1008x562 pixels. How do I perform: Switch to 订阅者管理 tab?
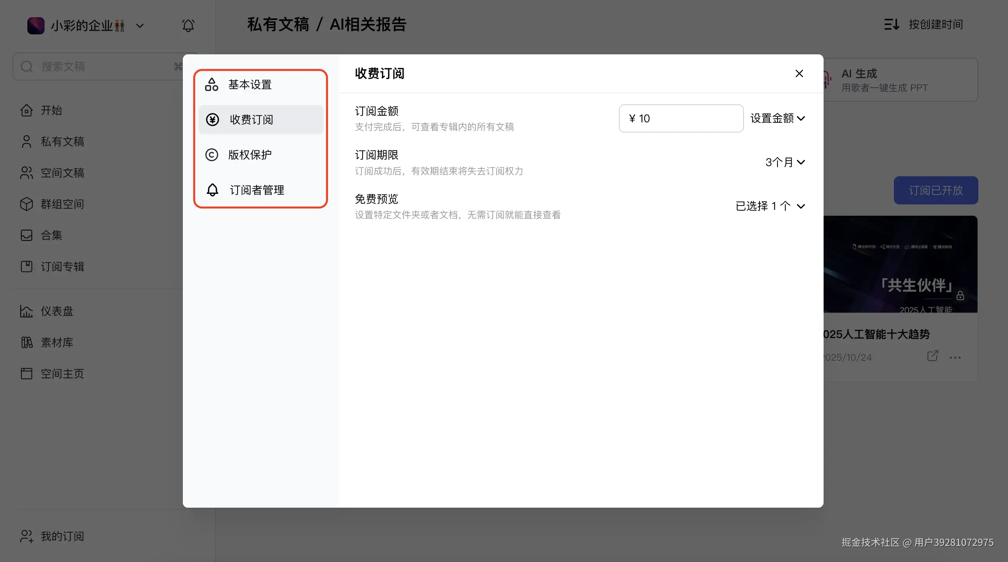pos(256,190)
